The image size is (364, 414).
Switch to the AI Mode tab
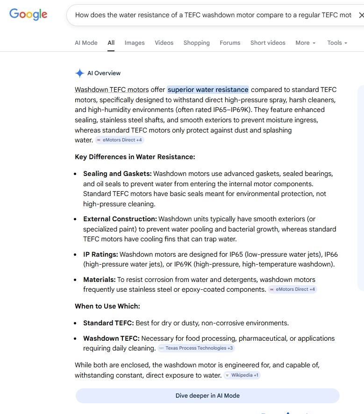pyautogui.click(x=86, y=43)
